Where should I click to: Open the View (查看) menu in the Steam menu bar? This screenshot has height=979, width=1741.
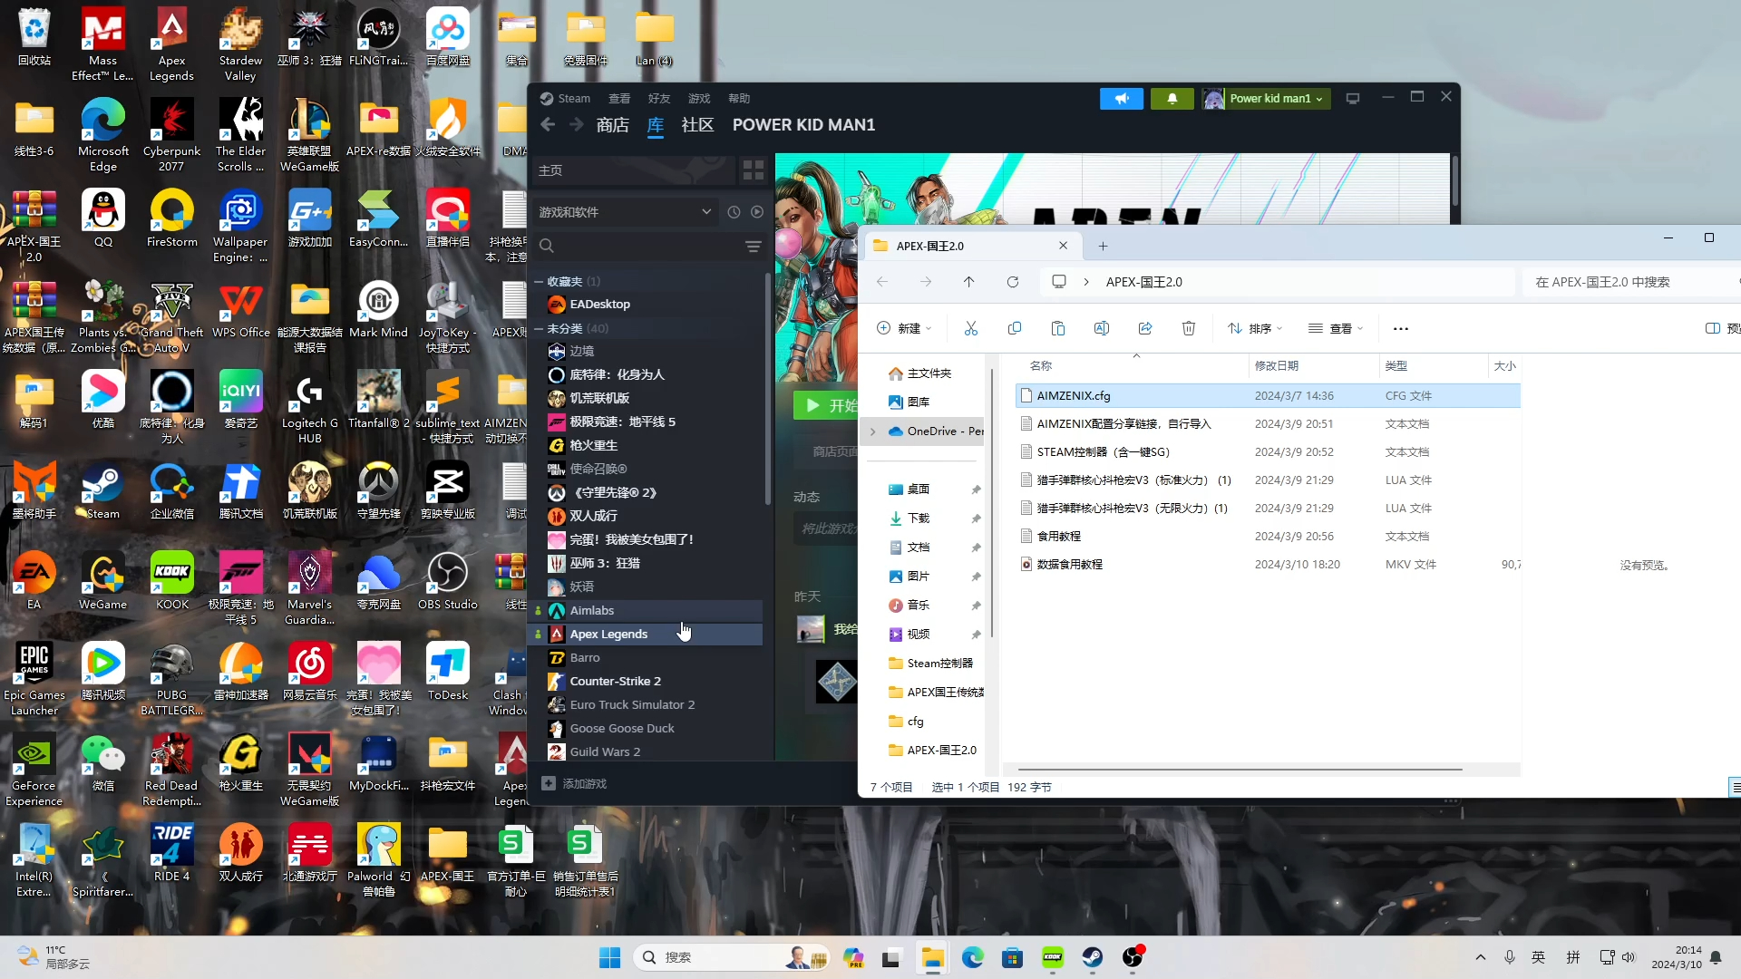click(x=619, y=99)
